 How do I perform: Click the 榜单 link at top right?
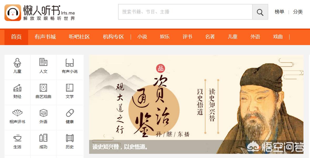click(279, 12)
